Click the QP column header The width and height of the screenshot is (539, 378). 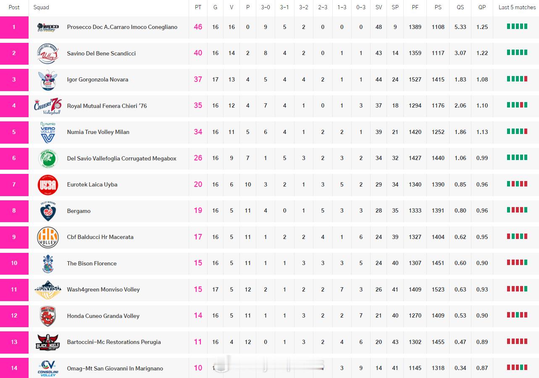[x=482, y=7]
